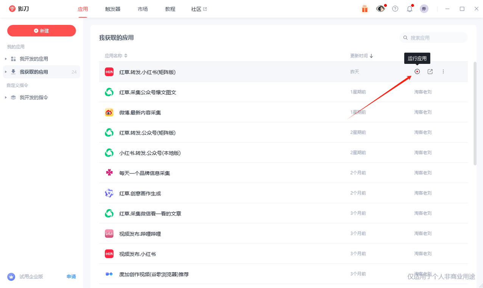Viewport: 483px width, 288px height.
Task: Click the Weibo icon of 微博.最新内容采集
Action: 109,112
